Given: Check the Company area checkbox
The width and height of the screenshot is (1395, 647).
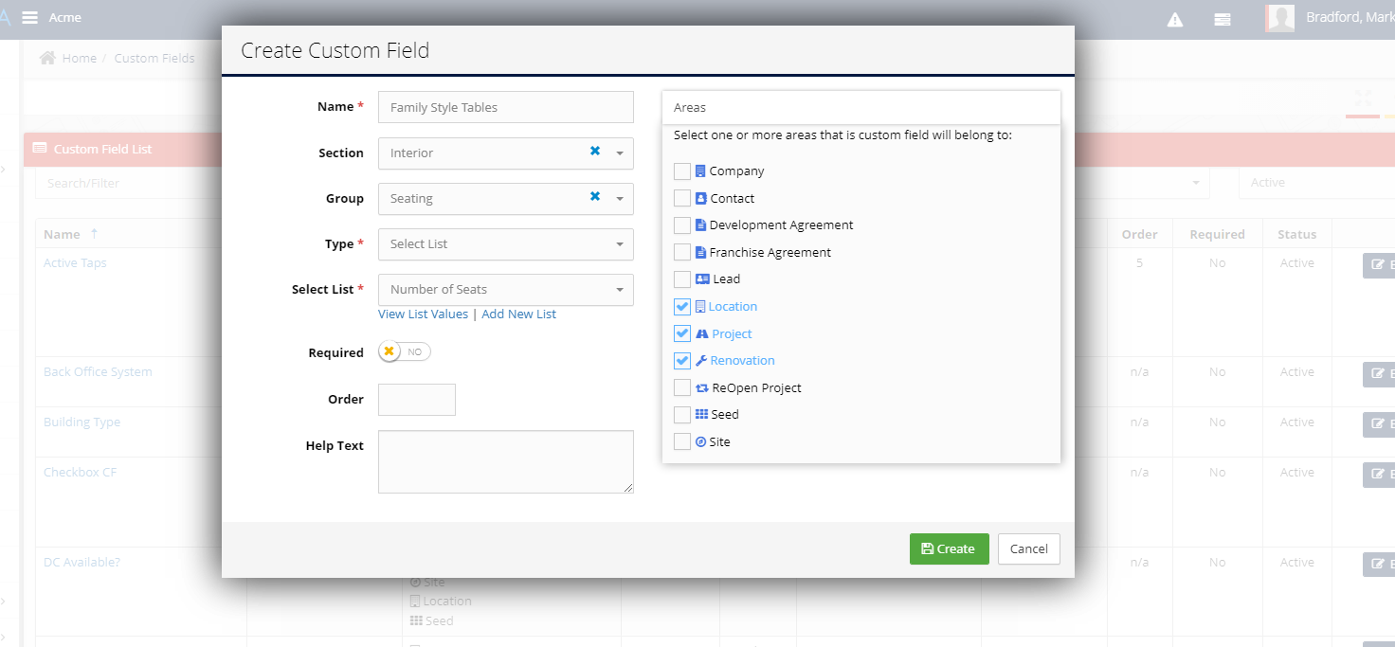Looking at the screenshot, I should click(682, 171).
